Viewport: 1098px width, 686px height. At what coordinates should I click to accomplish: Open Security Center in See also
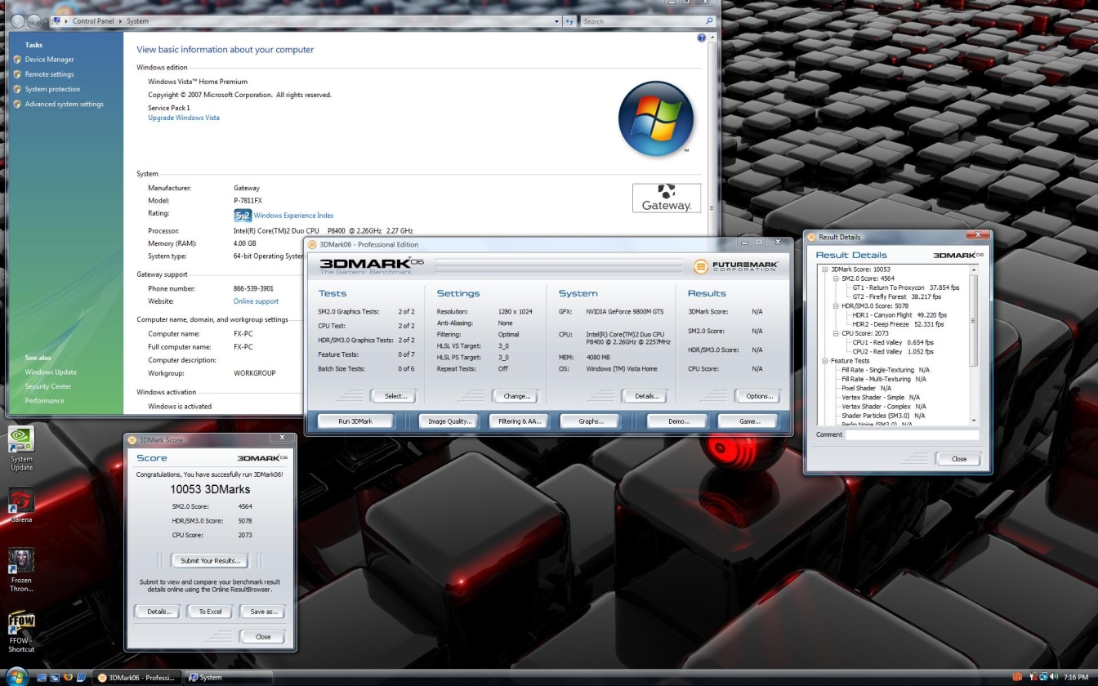[x=48, y=386]
